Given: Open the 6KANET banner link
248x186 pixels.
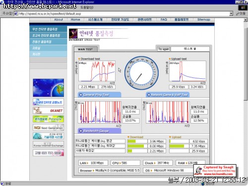Looking at the screenshot, I should click(48, 111).
